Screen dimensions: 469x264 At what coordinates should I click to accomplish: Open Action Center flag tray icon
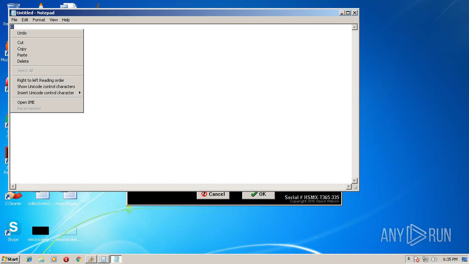coord(417,259)
